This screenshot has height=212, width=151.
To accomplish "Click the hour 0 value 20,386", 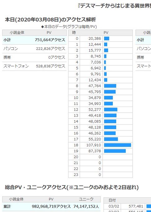I will (x=95, y=39).
